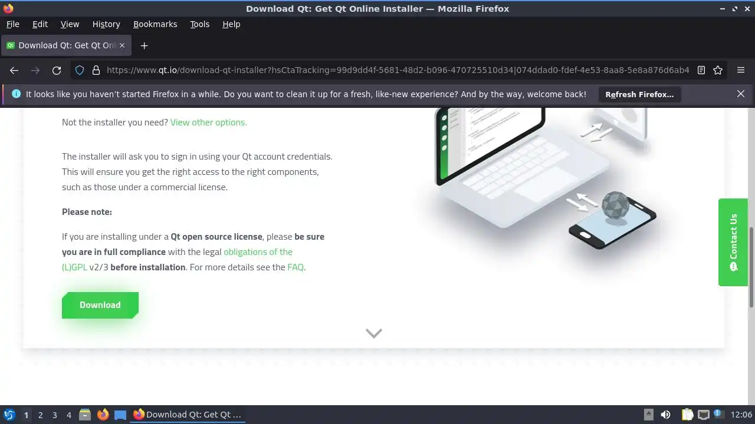The image size is (755, 424).
Task: Click the URL address bar field
Action: [398, 70]
